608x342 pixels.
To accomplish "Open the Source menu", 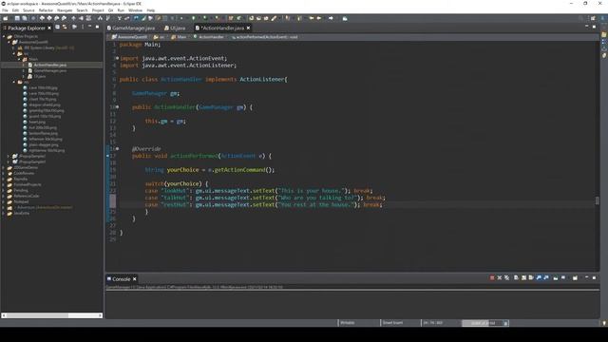I will pyautogui.click(x=28, y=10).
